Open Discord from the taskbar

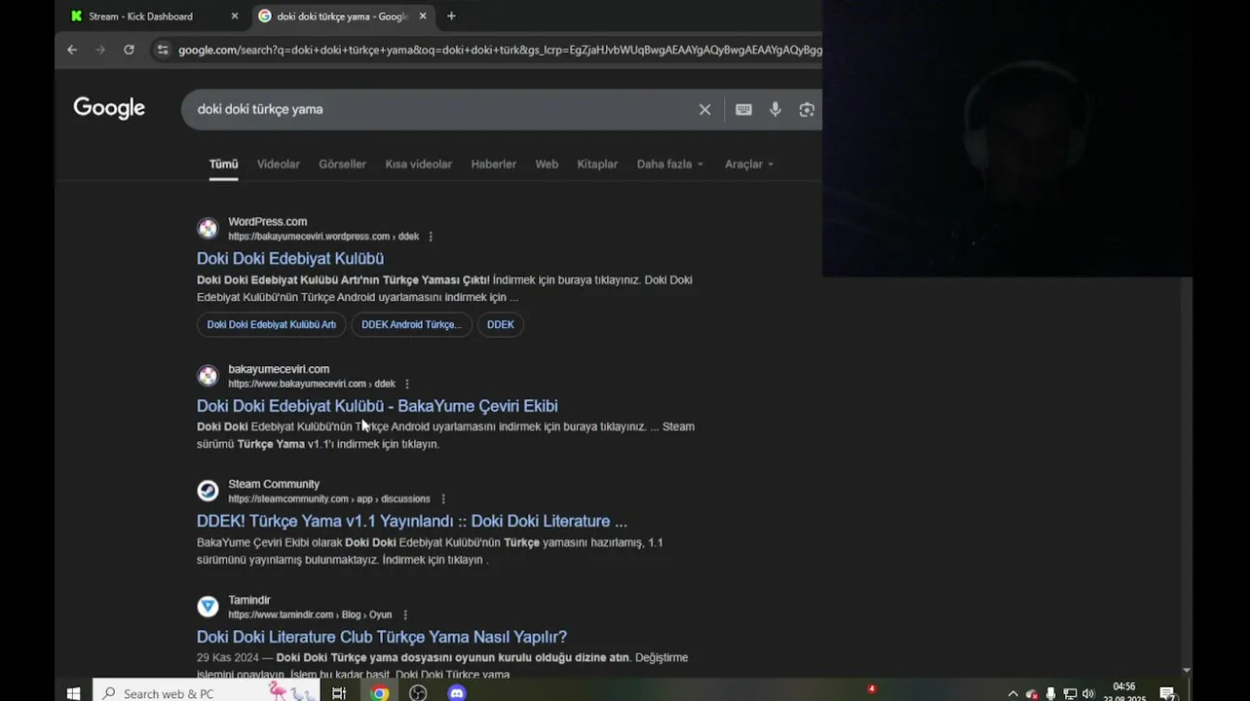[457, 693]
